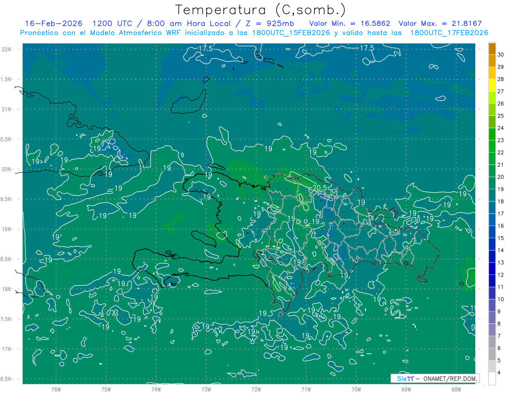
Task: Click the '72W' longitude axis label
Action: tap(256, 389)
